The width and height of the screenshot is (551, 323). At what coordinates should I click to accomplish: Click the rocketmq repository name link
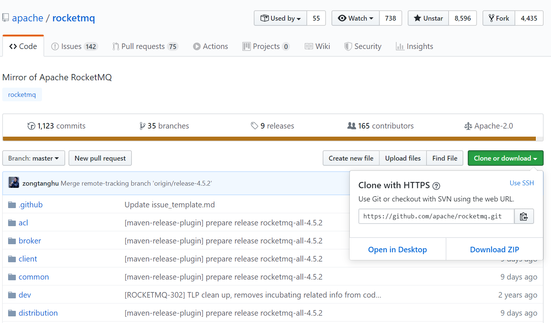click(x=74, y=18)
